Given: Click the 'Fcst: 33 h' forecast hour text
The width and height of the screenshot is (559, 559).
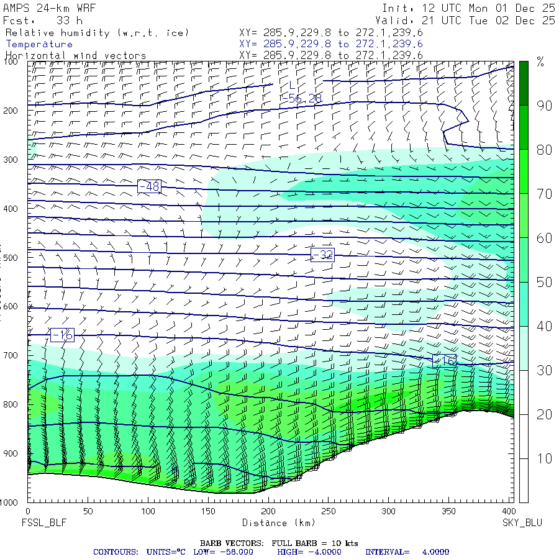Looking at the screenshot, I should pos(43,20).
